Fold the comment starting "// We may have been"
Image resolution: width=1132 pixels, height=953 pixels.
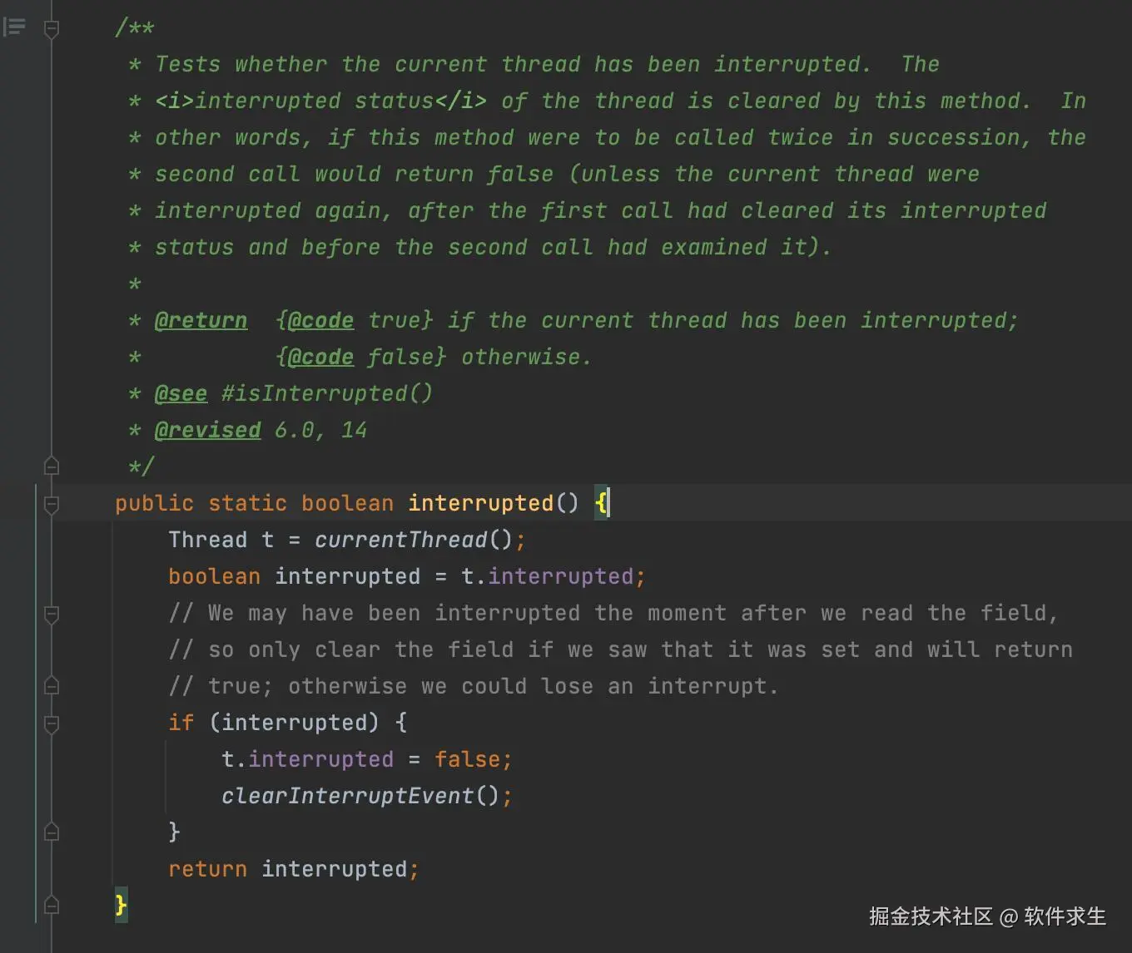tap(52, 615)
